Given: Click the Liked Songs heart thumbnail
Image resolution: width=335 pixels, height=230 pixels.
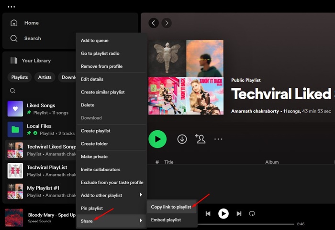Looking at the screenshot, I should pyautogui.click(x=15, y=109).
